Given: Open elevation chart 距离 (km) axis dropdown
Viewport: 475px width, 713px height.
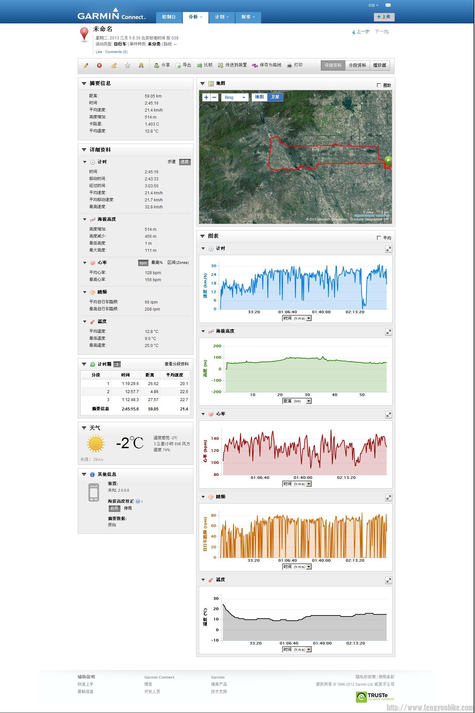Looking at the screenshot, I should tap(297, 401).
